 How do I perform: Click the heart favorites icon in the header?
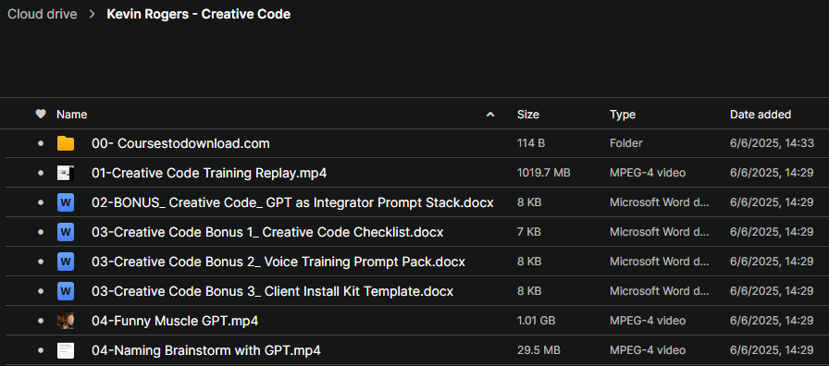point(41,114)
